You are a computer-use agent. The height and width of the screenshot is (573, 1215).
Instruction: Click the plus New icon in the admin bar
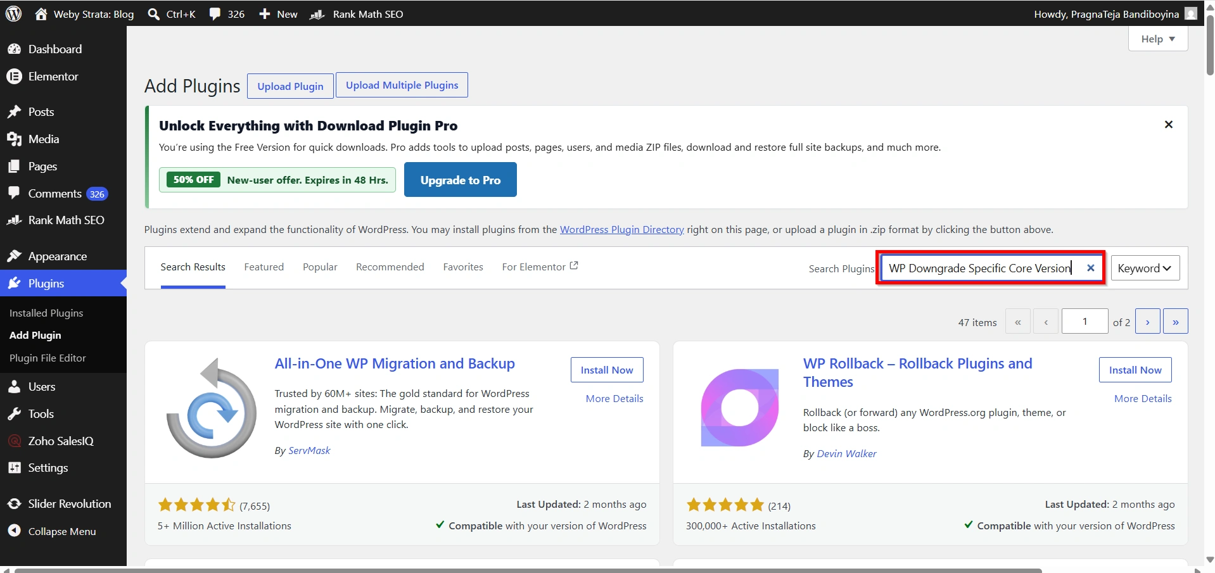(x=265, y=14)
